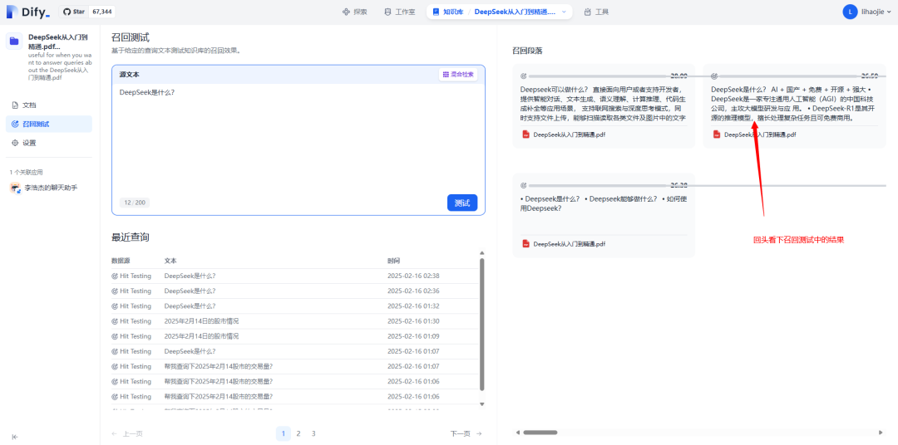Click the knowledge base title DeepSeek从入门到精通.pdf
This screenshot has width=898, height=445.
tap(58, 42)
